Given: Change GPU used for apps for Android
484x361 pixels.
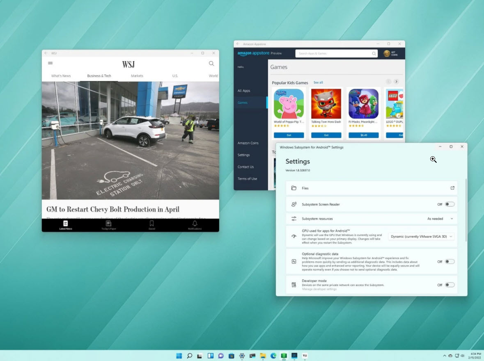Looking at the screenshot, I should pyautogui.click(x=421, y=236).
